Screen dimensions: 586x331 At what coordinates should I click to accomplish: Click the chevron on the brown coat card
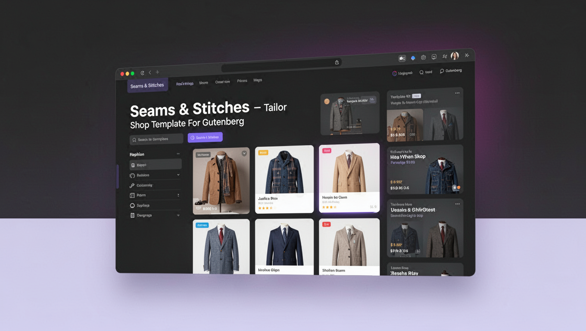point(244,153)
